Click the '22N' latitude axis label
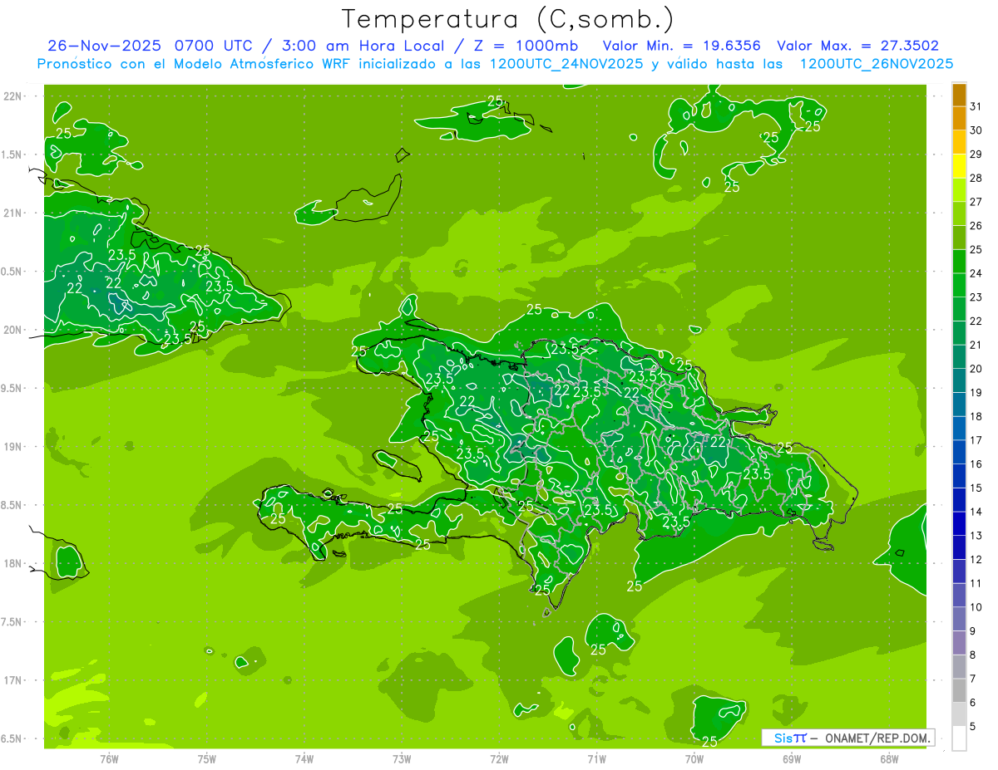This screenshot has height=770, width=998. 12,96
